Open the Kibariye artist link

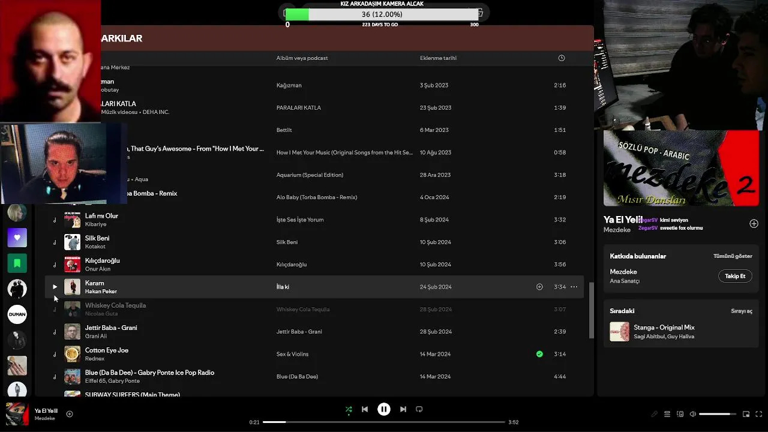[x=95, y=224]
